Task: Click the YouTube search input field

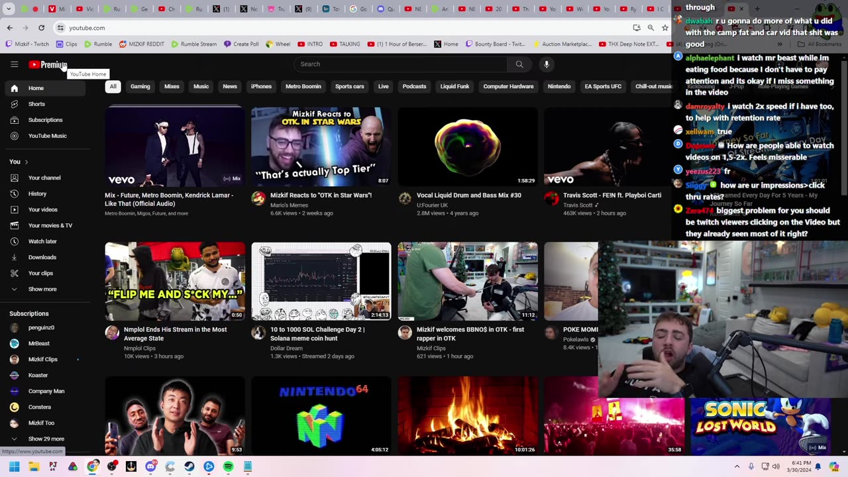Action: pos(401,64)
